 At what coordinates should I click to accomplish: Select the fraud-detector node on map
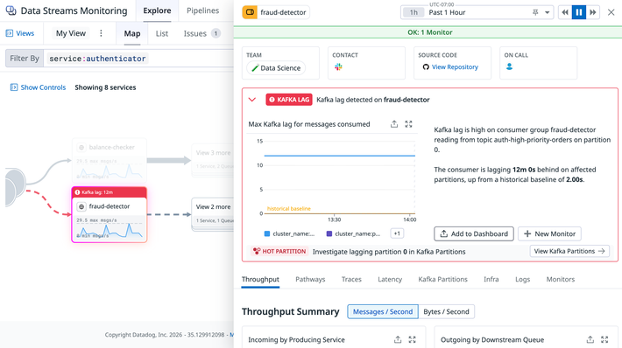tap(110, 214)
